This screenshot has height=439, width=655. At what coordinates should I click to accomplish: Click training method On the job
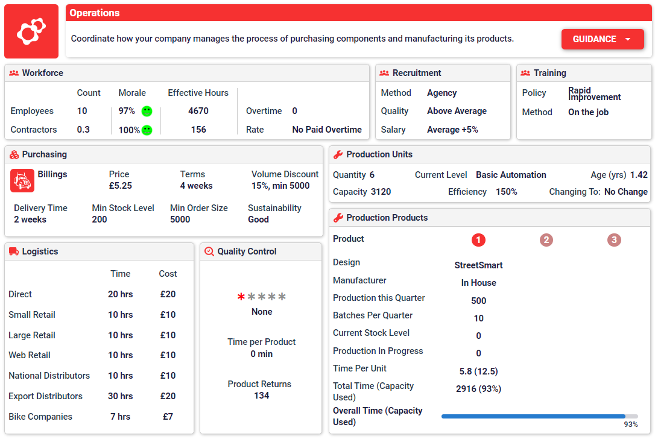(x=588, y=112)
